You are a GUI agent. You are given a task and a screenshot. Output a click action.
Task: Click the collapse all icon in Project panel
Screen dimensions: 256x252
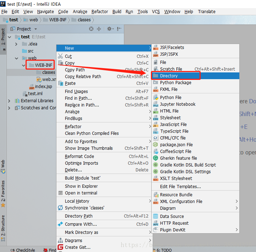pos(99,29)
